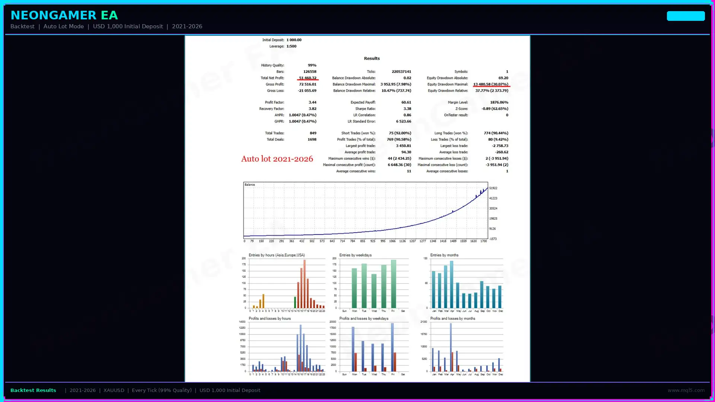Click the Profit Trades value 769 (90.58%)
715x402 pixels.
(399, 139)
